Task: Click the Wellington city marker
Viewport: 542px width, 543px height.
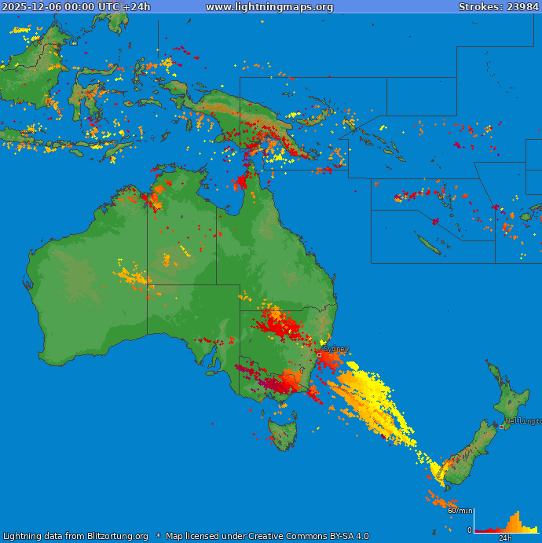Action: [502, 427]
